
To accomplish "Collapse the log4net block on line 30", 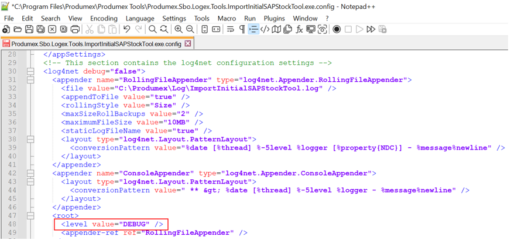I will (x=30, y=71).
